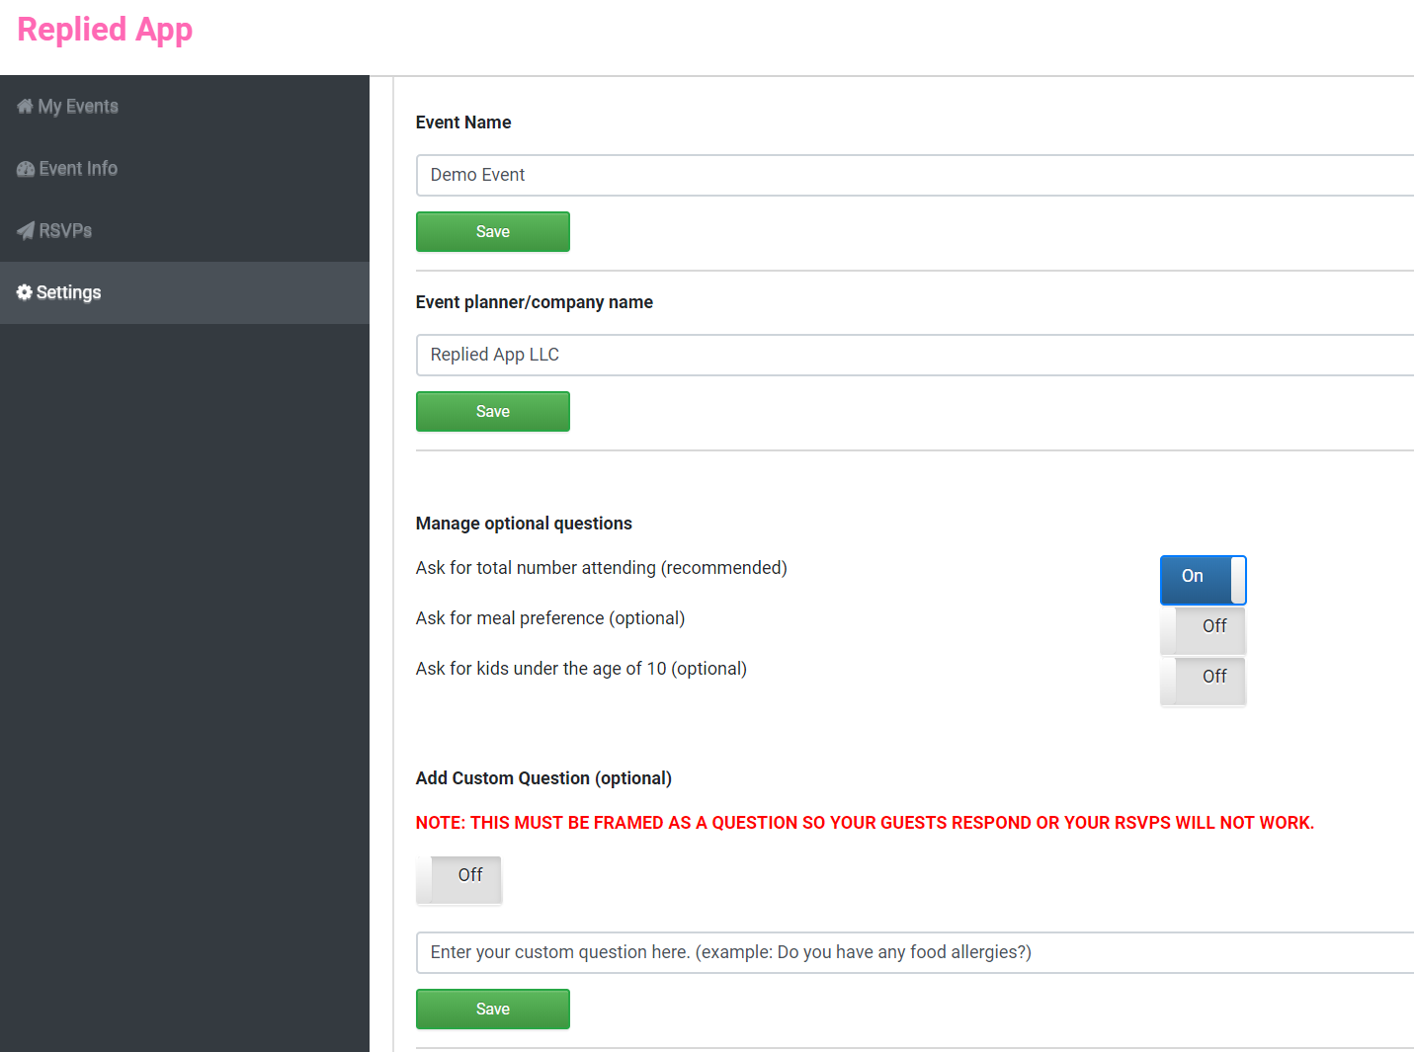
Task: Select Settings in the sidebar
Action: (68, 292)
